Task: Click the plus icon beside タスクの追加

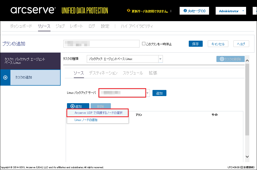Action: point(5,78)
